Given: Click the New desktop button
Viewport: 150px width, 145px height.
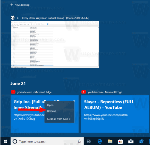Looking at the screenshot, I should [x=20, y=5].
